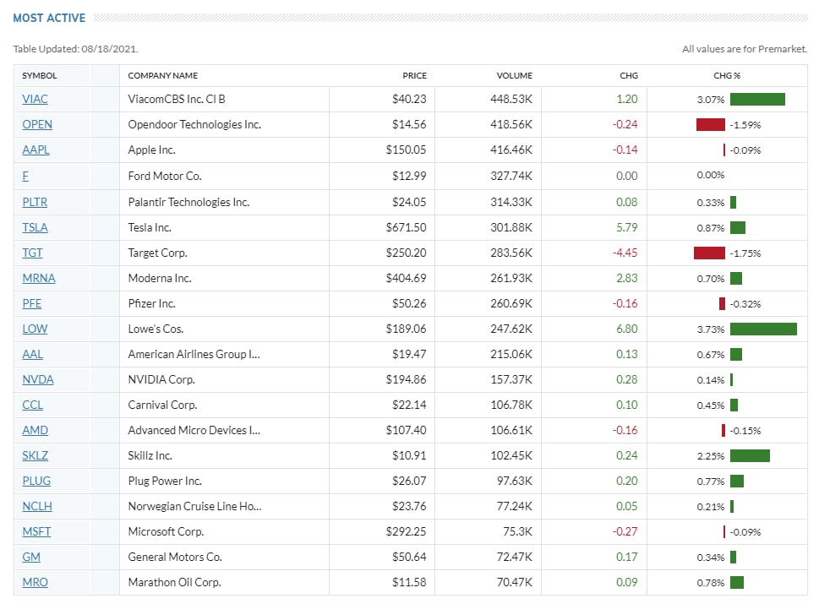Open the PLUG ticker link
This screenshot has width=819, height=604.
click(x=36, y=481)
